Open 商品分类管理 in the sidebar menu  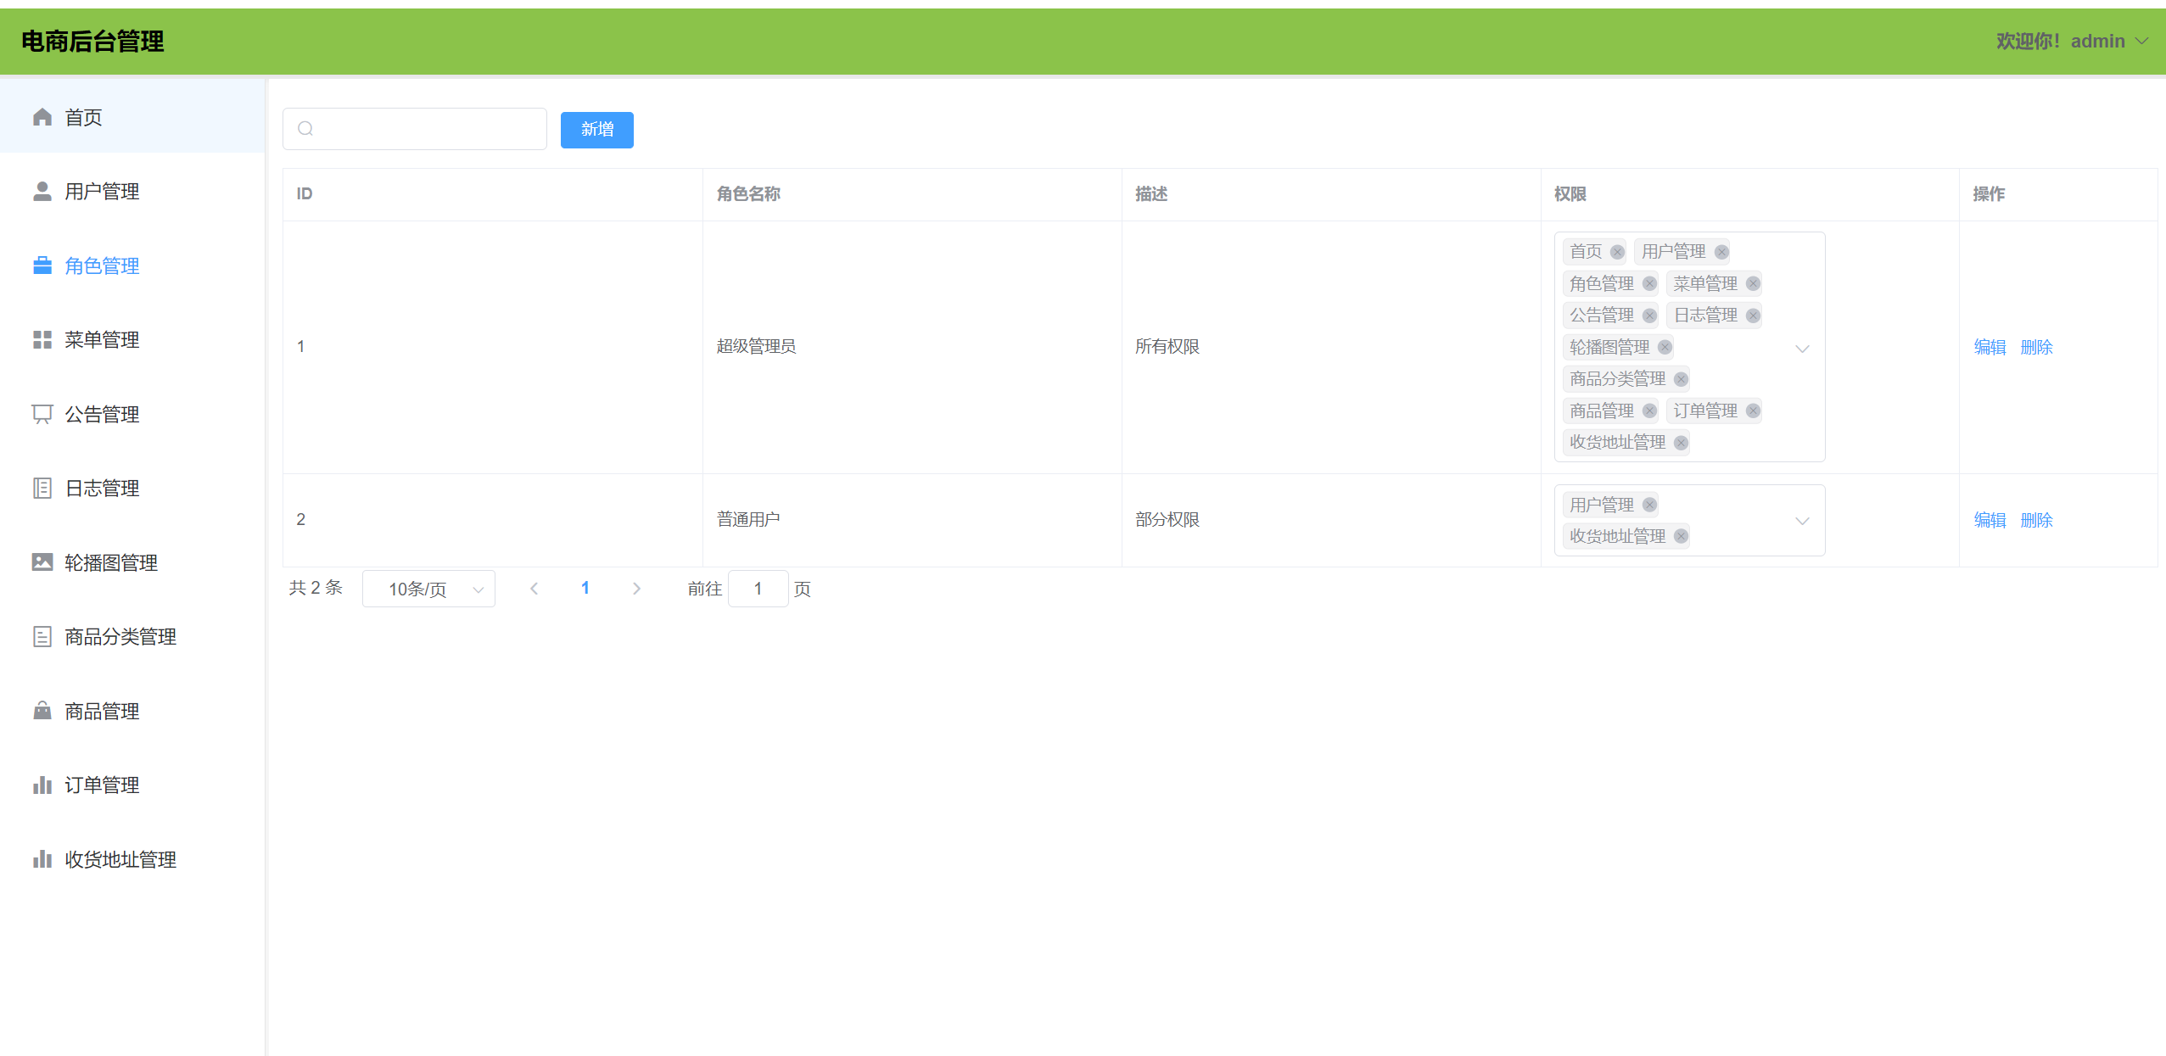120,637
